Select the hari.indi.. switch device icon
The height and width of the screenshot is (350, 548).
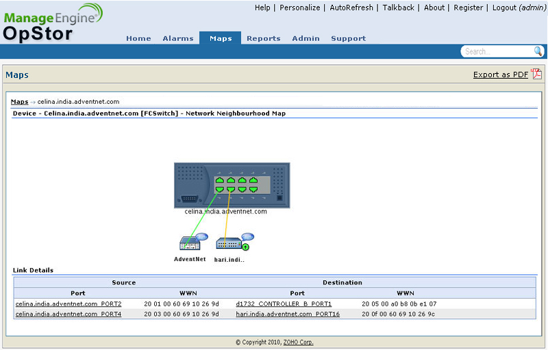point(229,243)
